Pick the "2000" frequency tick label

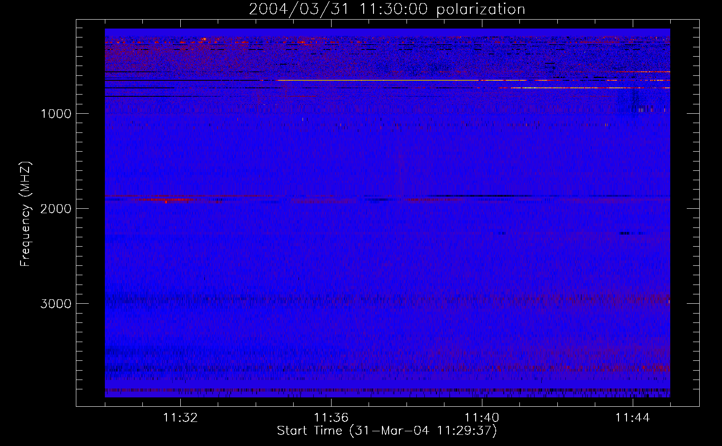coord(56,208)
